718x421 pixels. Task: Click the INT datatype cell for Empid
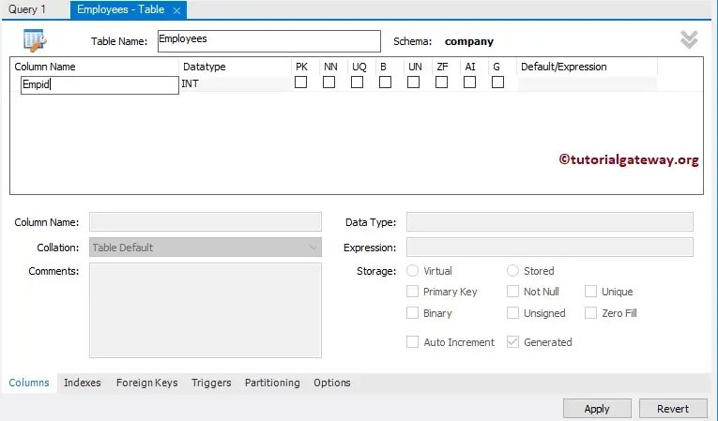click(x=236, y=84)
